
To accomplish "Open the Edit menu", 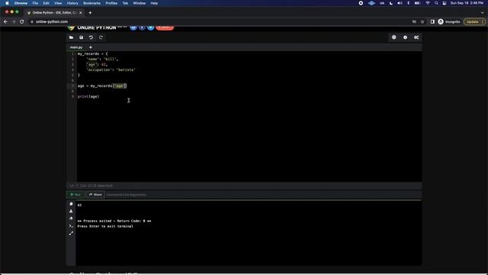I will pos(46,3).
